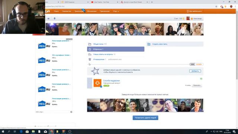
Task: Open the Mamba logo home link
Action: 48,11
